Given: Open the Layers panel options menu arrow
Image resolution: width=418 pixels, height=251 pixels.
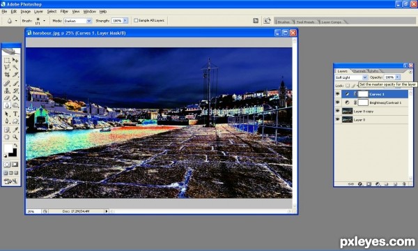Looking at the screenshot, I should (410, 72).
